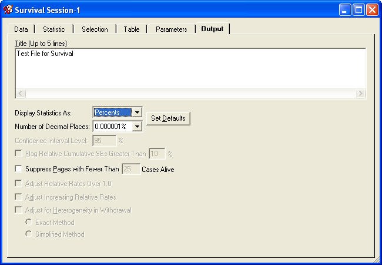
Task: Click the Output tab
Action: [212, 28]
